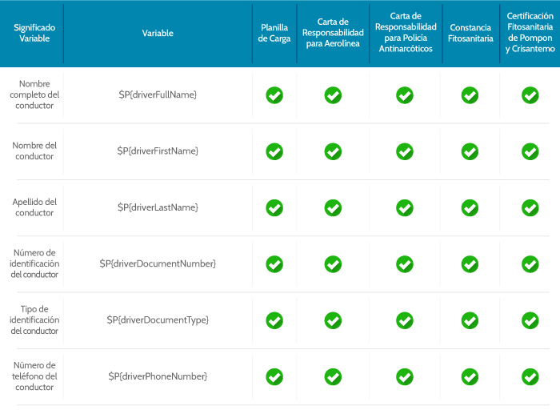Click the 'Planilla de Carga' column header

(274, 33)
